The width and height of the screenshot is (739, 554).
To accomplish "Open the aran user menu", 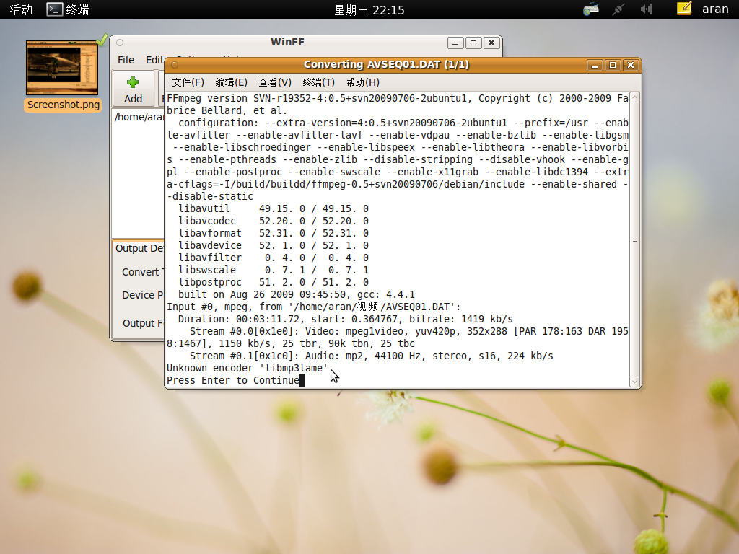I will [715, 9].
